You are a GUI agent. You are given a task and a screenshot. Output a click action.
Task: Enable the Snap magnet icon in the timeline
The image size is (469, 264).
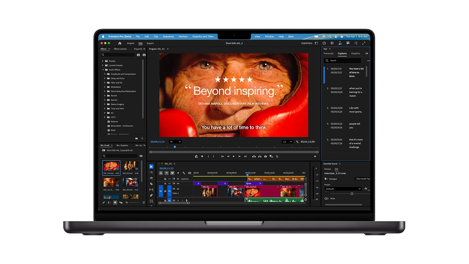[166, 172]
